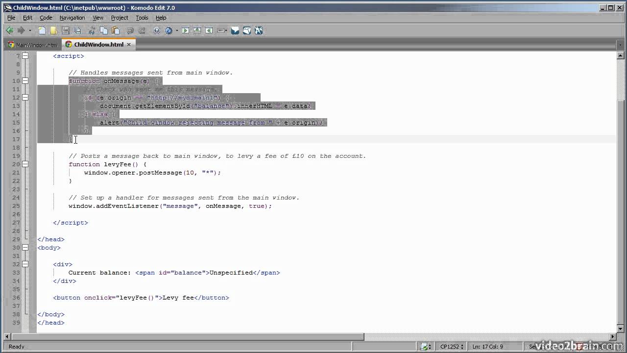This screenshot has height=353, width=627.
Task: Click the vertical scrollbar up arrow
Action: point(620,55)
